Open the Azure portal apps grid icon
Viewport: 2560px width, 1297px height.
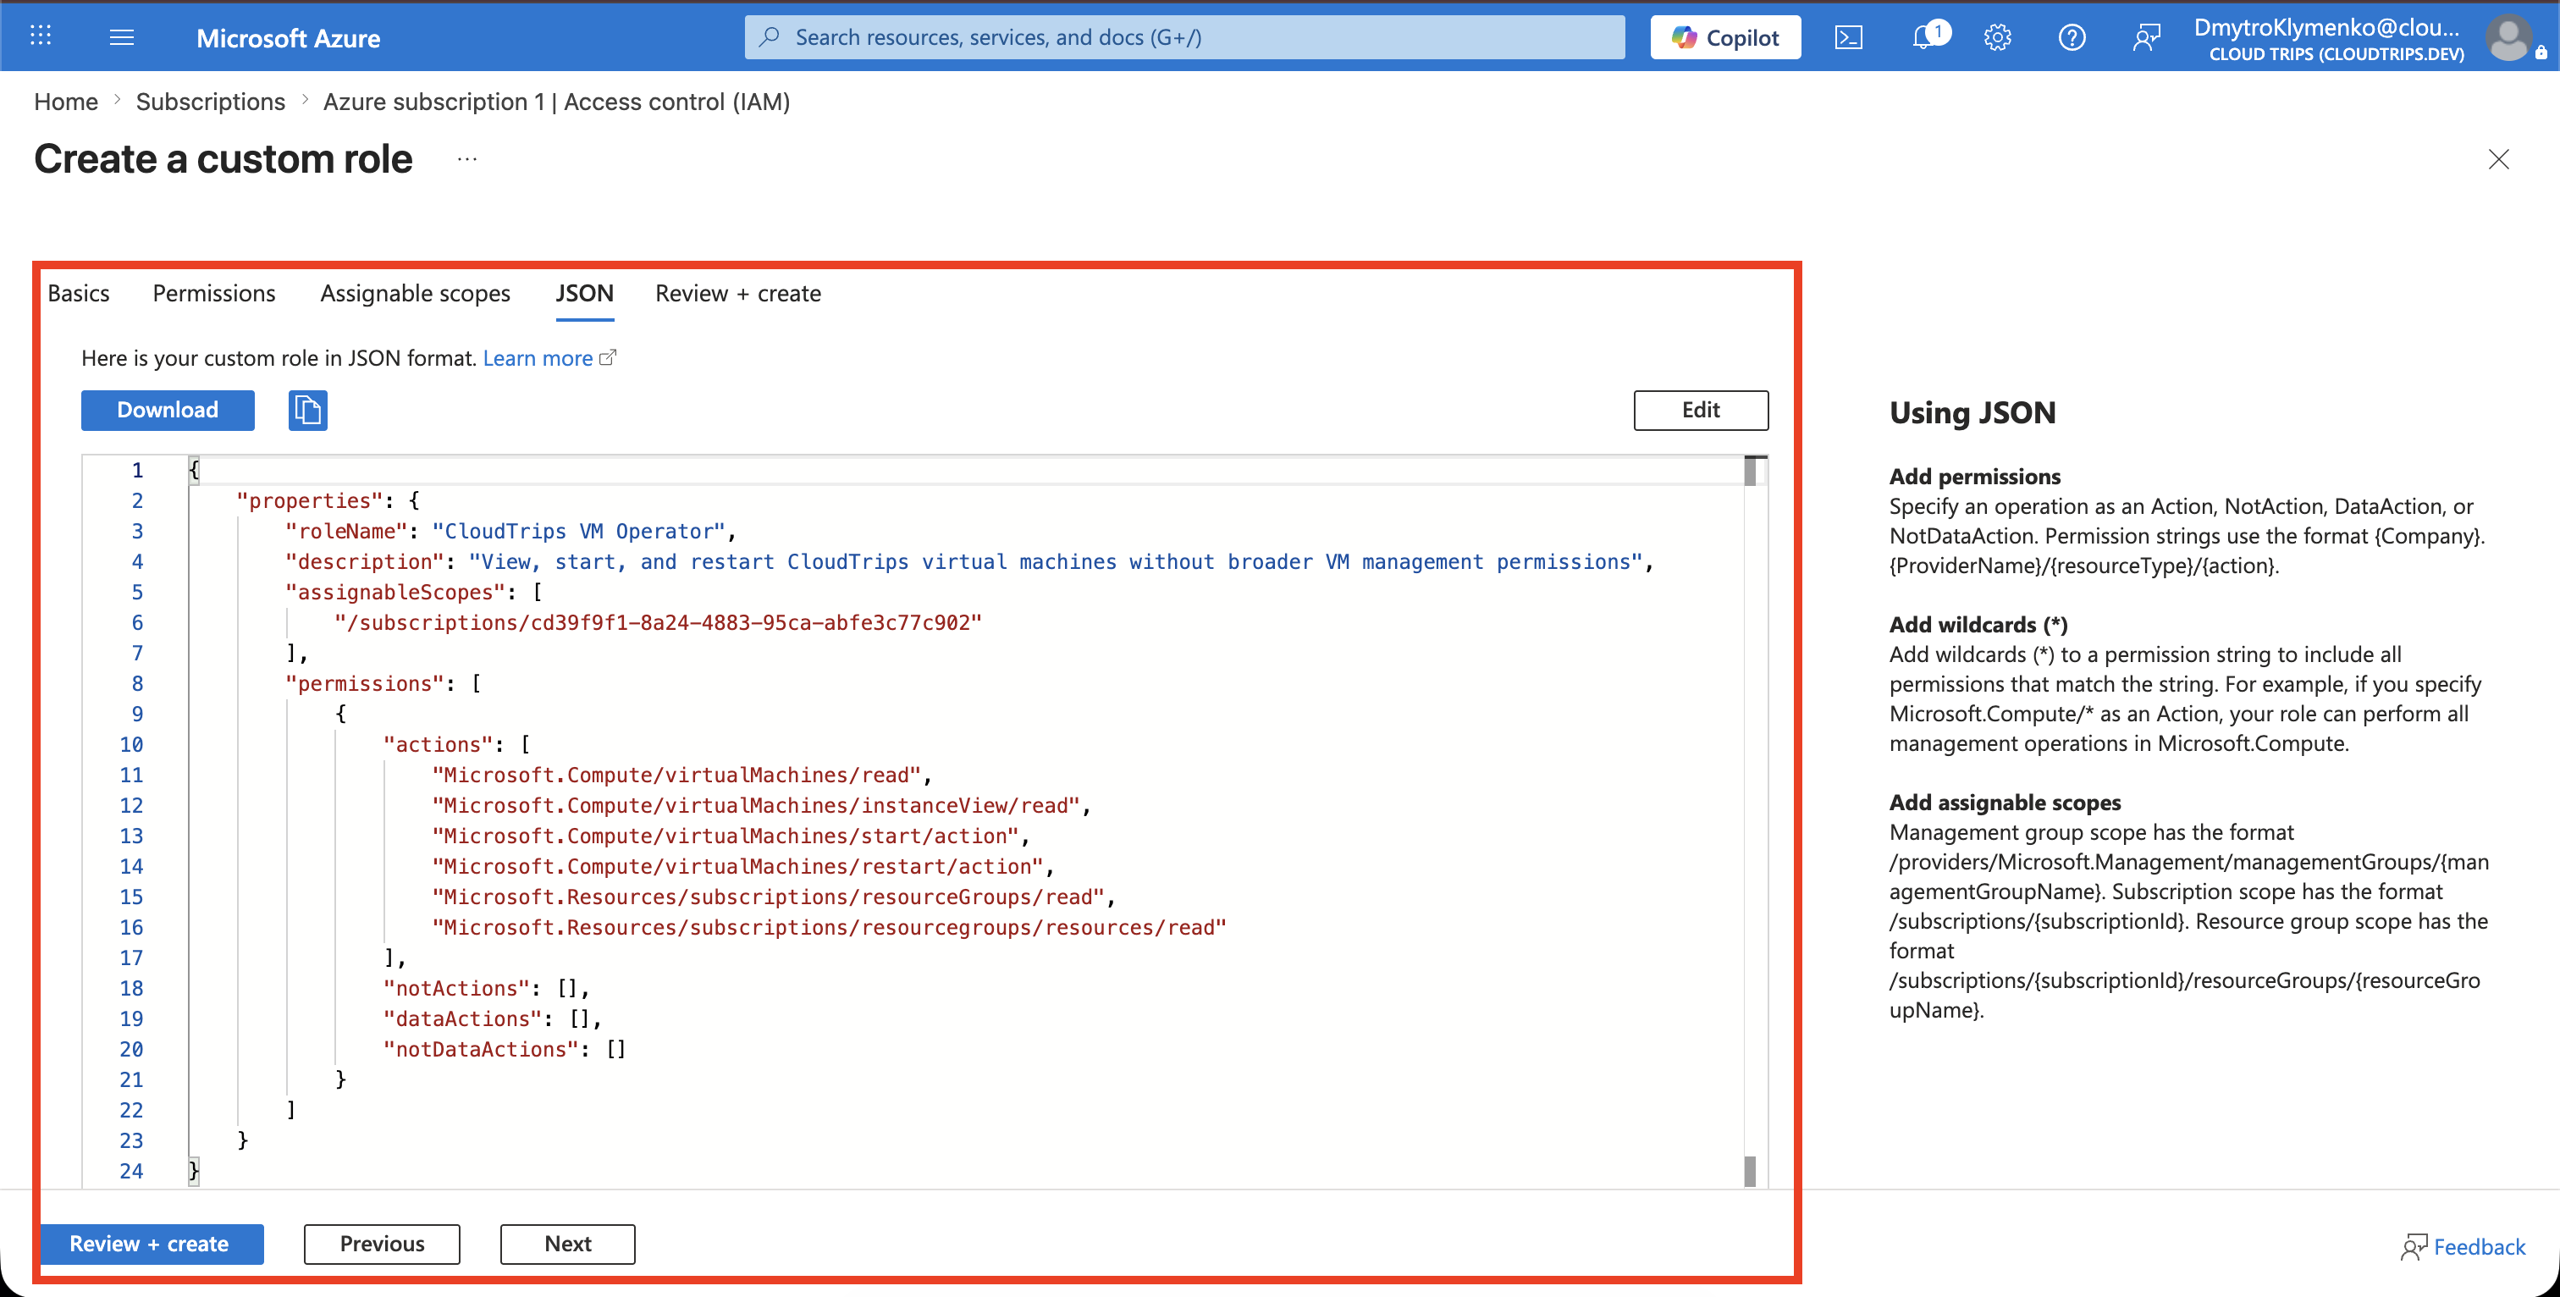pyautogui.click(x=41, y=36)
